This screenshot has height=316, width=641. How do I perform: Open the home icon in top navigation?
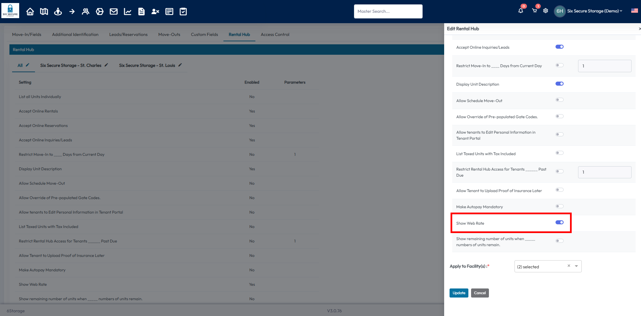point(30,12)
